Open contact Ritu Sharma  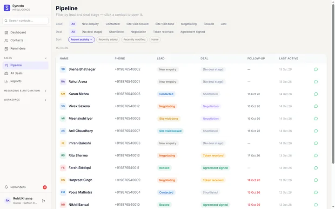[x=78, y=156]
